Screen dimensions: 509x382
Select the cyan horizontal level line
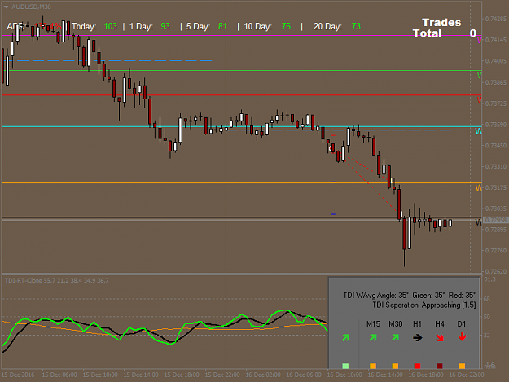[x=242, y=126]
